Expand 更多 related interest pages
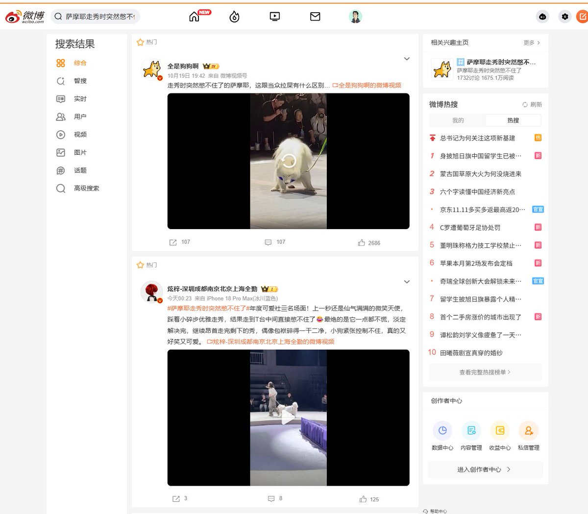Viewport: 588px width, 514px height. point(532,43)
